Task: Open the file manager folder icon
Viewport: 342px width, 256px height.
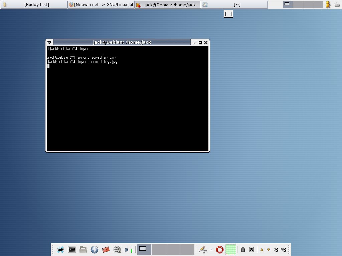Action: 83,249
